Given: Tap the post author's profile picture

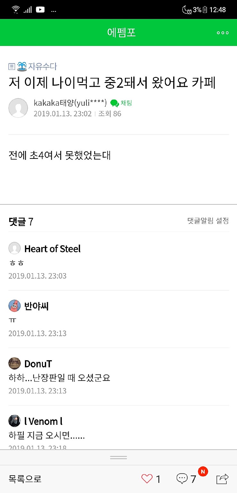Looking at the screenshot, I should 18,108.
